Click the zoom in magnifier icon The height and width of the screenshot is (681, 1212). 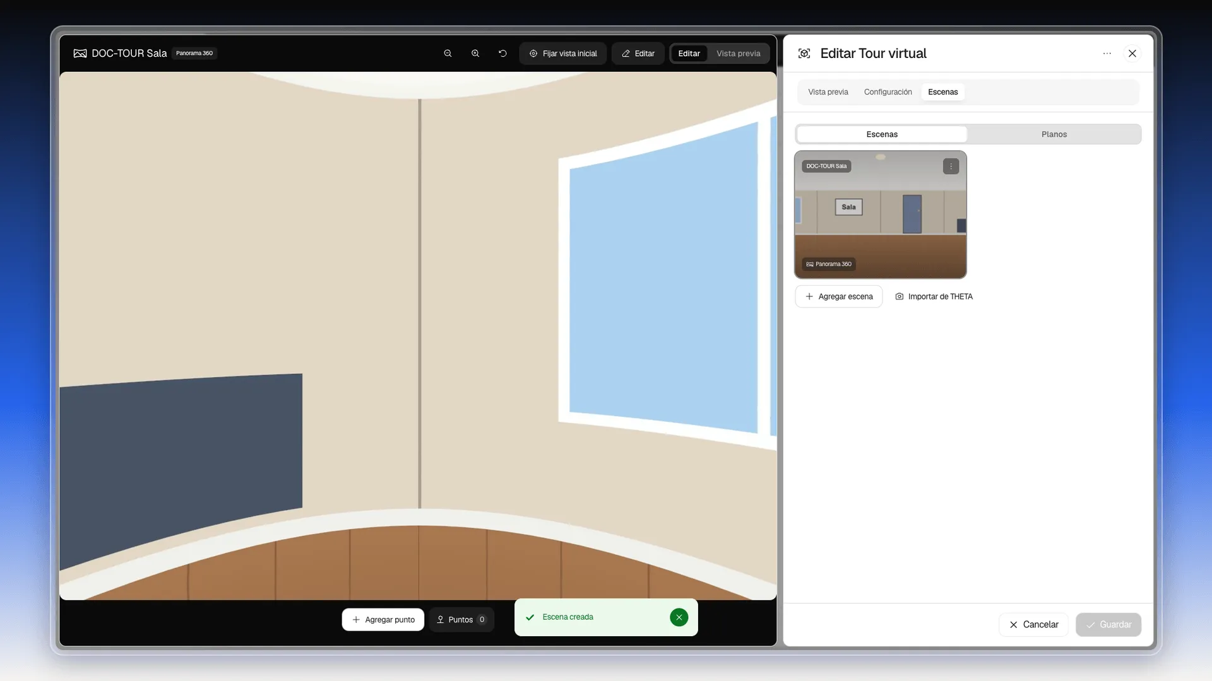click(x=475, y=54)
